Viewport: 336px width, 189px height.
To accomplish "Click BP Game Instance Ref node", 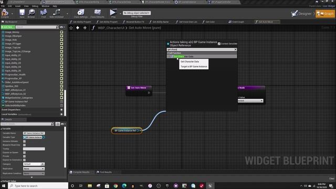I will (x=127, y=131).
